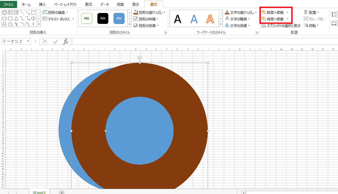The width and height of the screenshot is (338, 194).
Task: Switch to ホーム tab
Action: click(x=26, y=5)
